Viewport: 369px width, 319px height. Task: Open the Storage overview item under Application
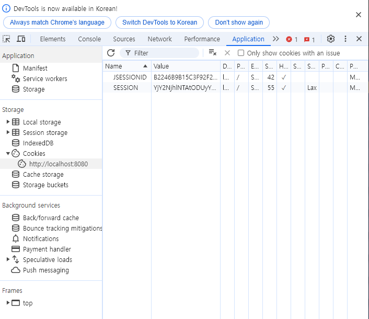pyautogui.click(x=33, y=89)
